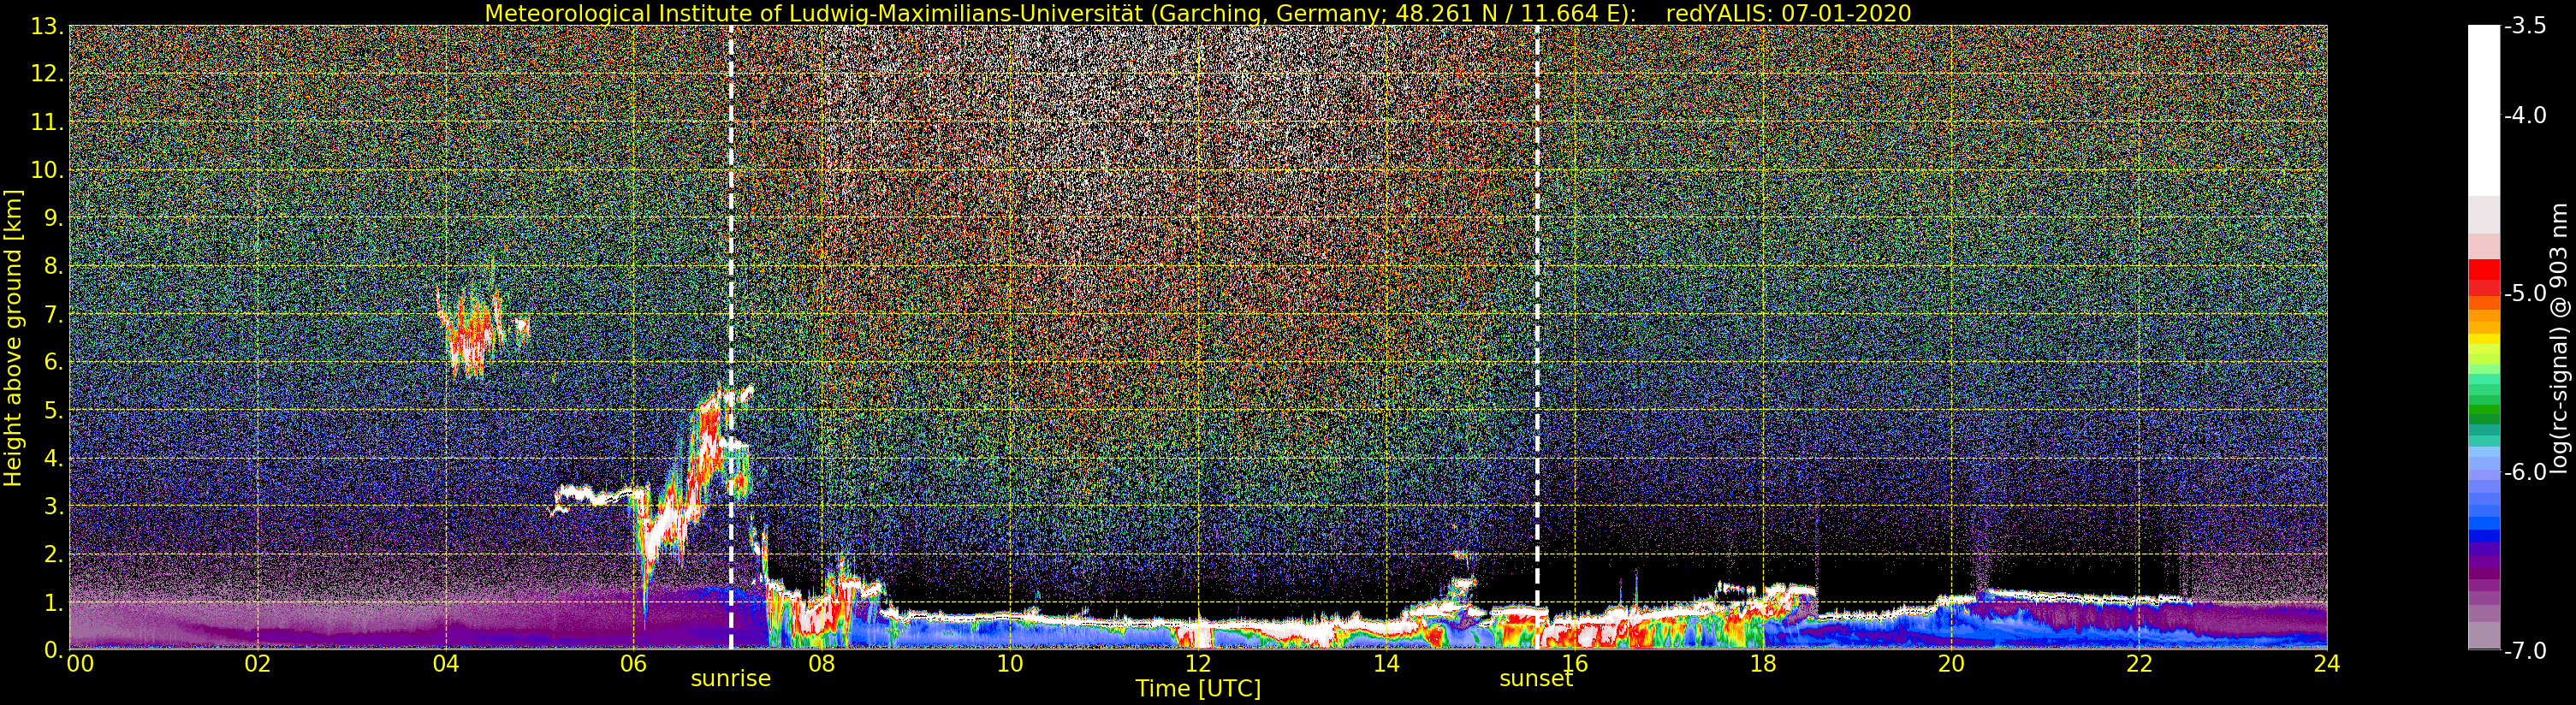Click the colorbar tick label -5.0

pos(2525,294)
